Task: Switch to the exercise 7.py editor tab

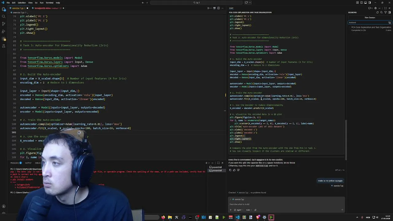Action: coord(18,8)
